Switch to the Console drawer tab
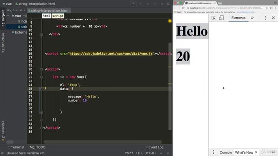This screenshot has width=278, height=156. [226, 152]
